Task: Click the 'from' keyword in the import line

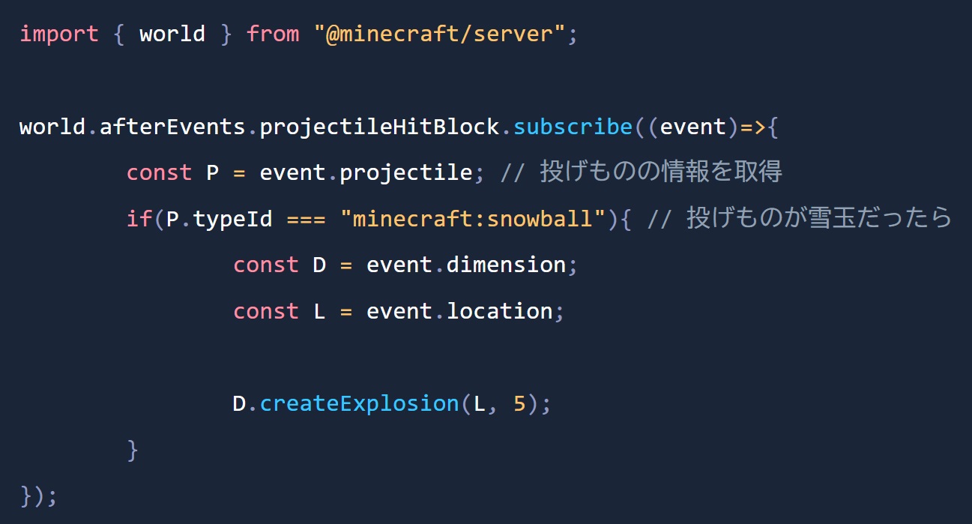Action: pos(273,34)
